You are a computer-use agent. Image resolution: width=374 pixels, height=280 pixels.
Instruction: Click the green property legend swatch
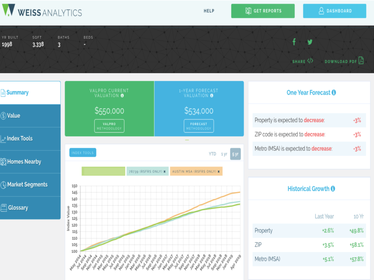point(103,171)
